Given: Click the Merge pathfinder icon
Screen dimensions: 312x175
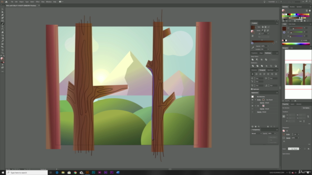Looking at the screenshot, I should 262,66.
